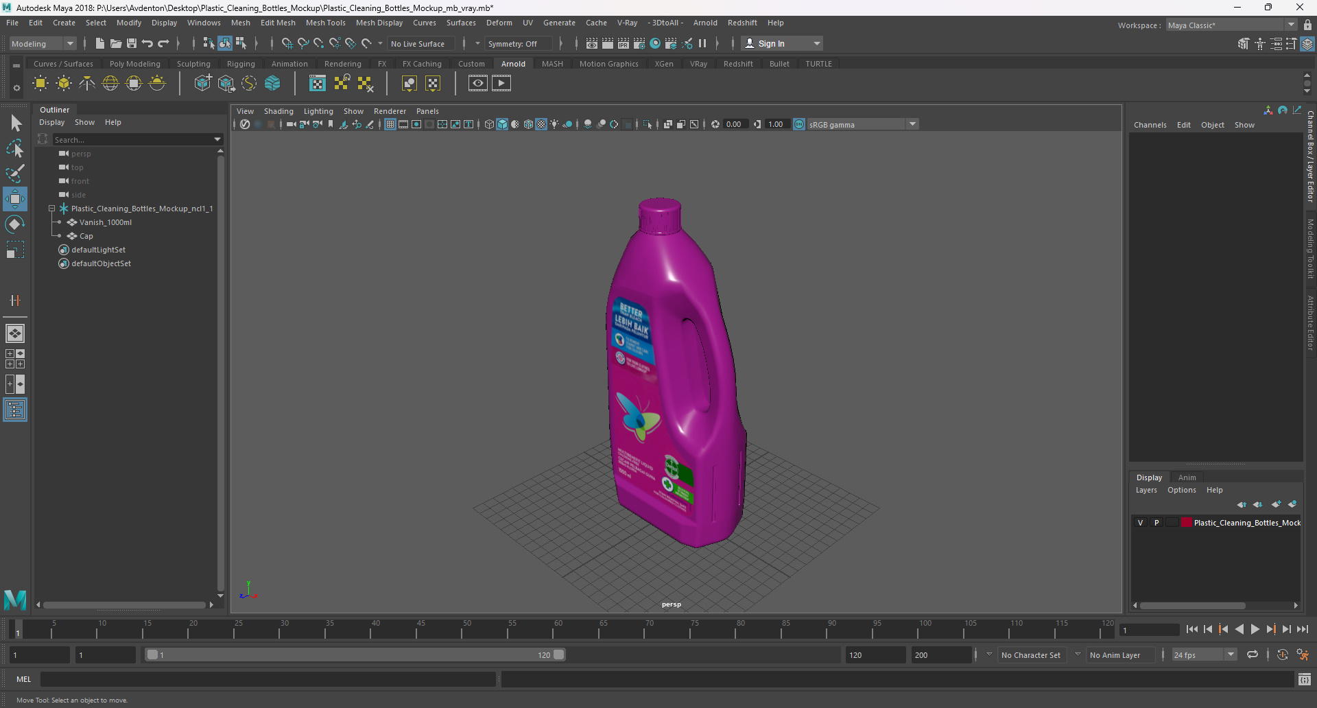Click the red layer color swatch
Screen dimensions: 1317x708
pos(1186,523)
